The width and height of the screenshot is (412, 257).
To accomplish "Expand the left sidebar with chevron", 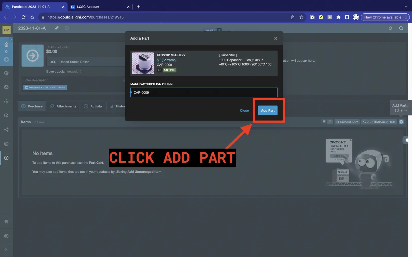I will click(6, 250).
